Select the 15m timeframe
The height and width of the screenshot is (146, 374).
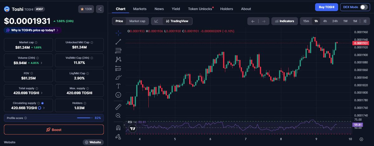coord(306,21)
